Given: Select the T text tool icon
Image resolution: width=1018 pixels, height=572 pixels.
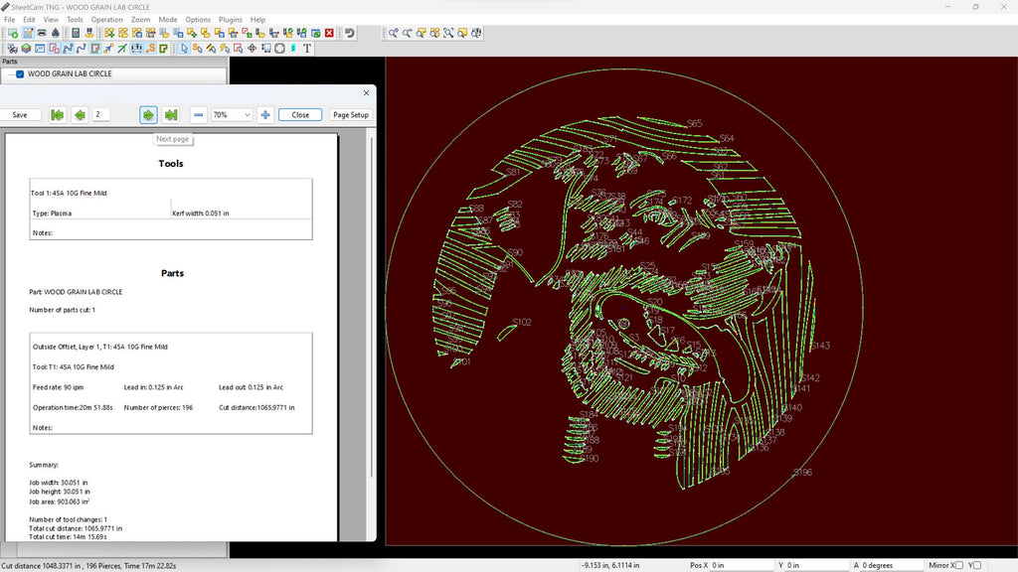Looking at the screenshot, I should (x=307, y=49).
